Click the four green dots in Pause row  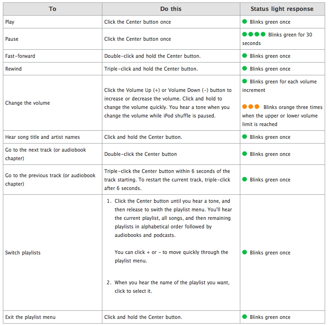tap(254, 35)
